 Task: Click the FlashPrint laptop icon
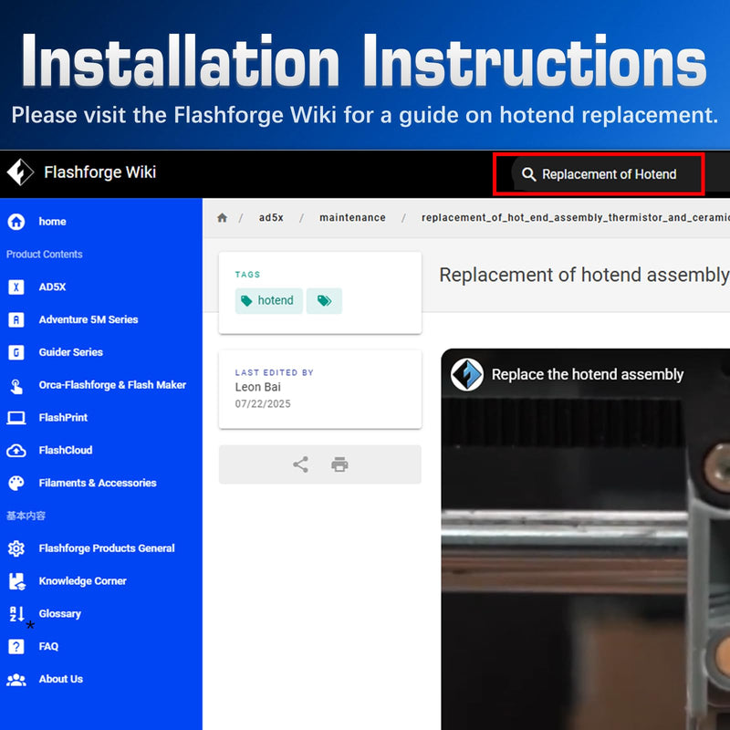[x=16, y=418]
